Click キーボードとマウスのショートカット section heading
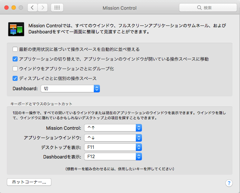This screenshot has width=240, height=193. click(41, 104)
